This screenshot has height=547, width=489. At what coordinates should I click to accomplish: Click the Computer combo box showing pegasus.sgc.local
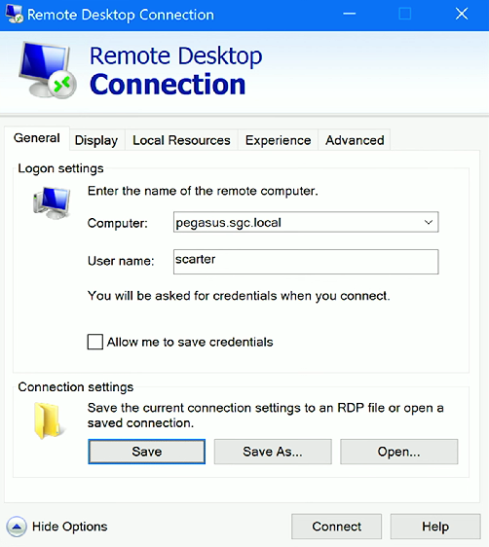tap(306, 222)
